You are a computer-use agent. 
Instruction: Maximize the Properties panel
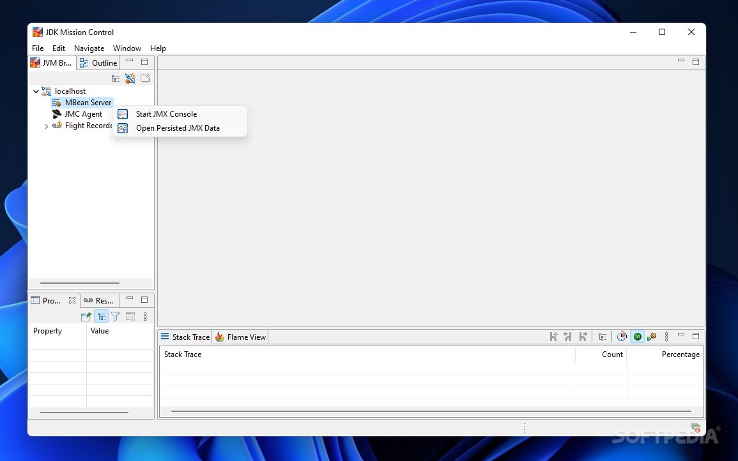144,300
